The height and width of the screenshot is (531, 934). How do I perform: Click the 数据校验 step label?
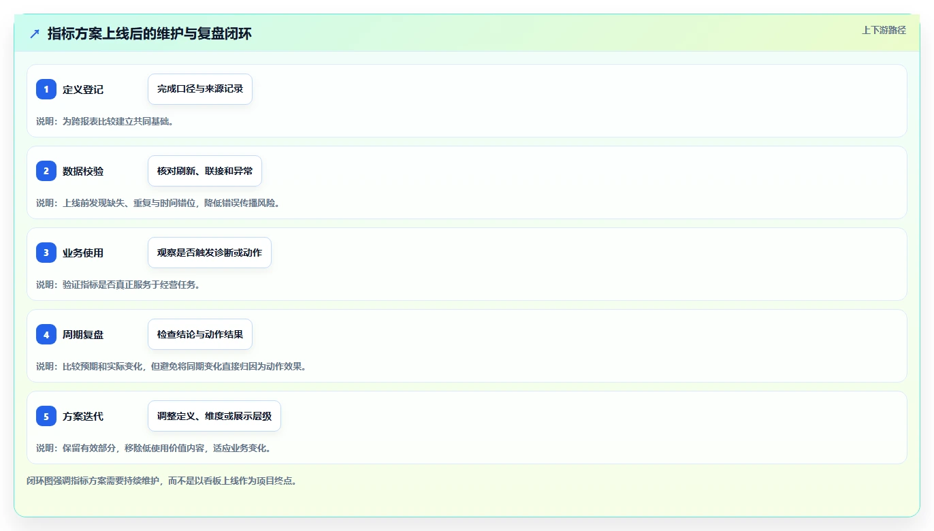click(83, 171)
